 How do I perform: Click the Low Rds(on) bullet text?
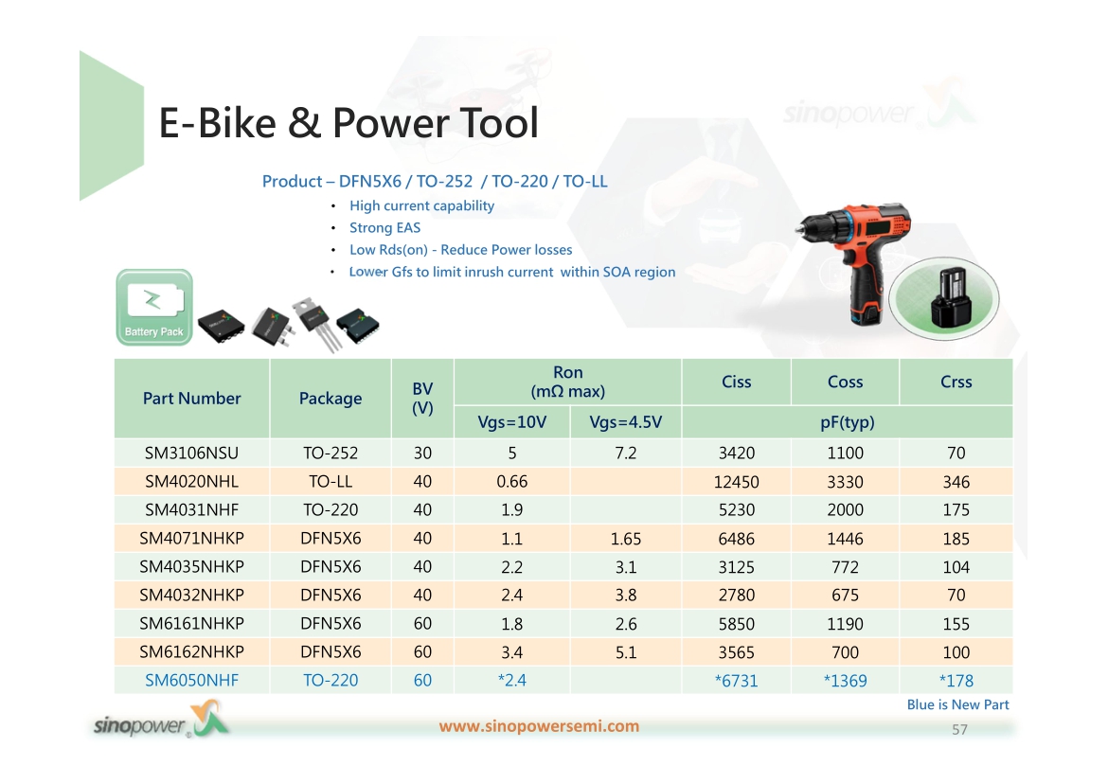point(461,249)
